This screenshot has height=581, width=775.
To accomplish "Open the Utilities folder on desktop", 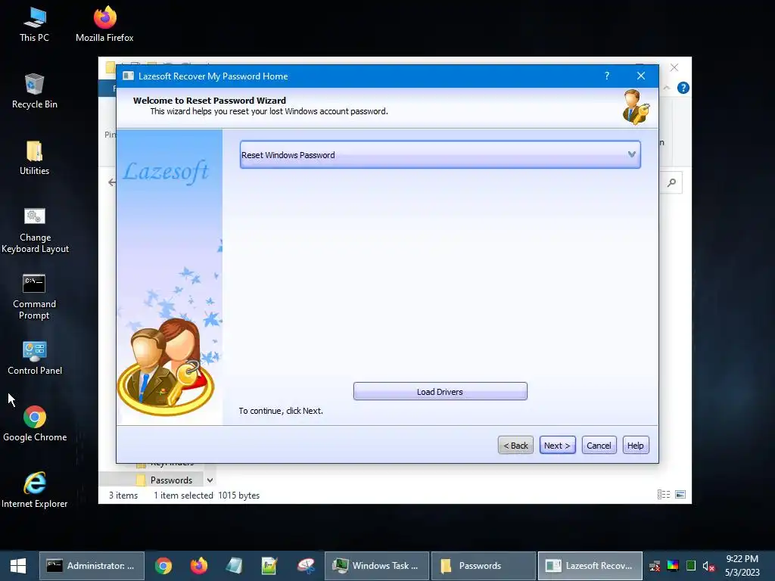I will [34, 157].
